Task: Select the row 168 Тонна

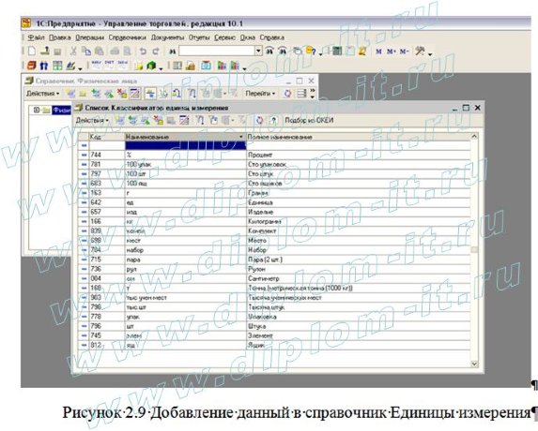Action: coord(274,289)
